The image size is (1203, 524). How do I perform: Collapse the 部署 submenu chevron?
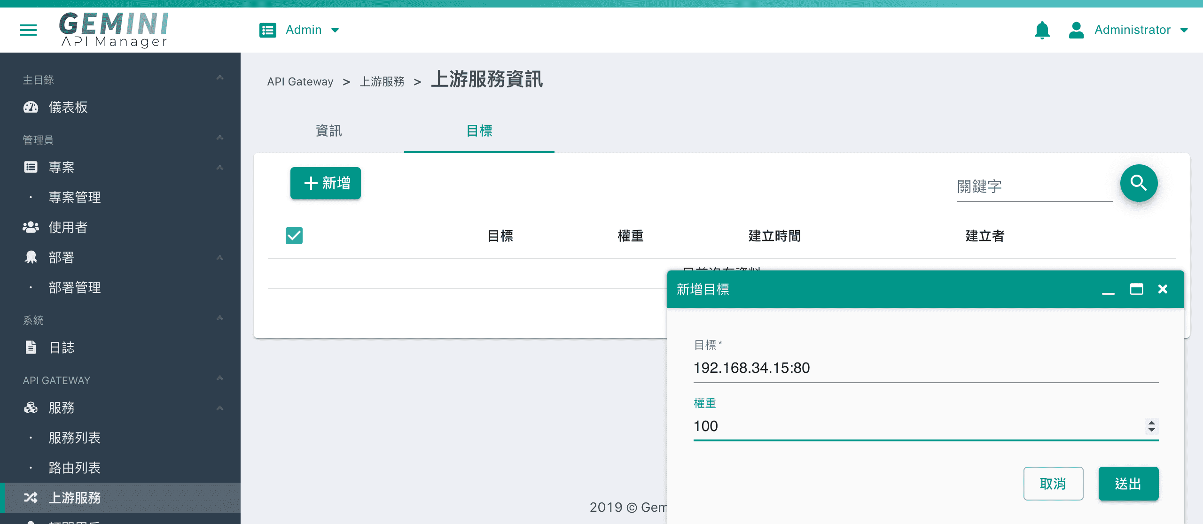click(219, 258)
